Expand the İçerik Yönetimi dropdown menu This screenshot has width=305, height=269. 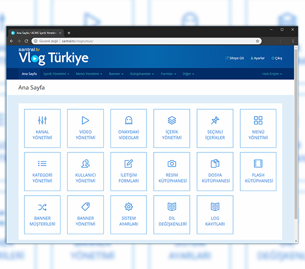point(56,74)
